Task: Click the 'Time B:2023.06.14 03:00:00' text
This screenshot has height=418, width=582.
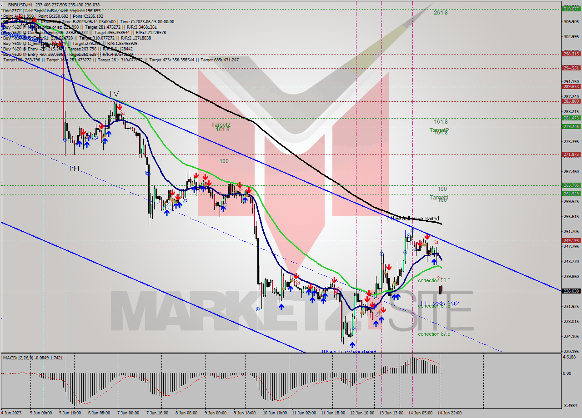Action: 89,21
